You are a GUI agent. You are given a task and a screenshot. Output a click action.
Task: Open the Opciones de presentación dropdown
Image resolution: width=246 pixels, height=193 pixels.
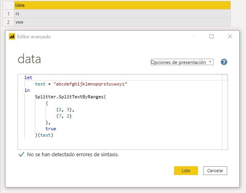click(182, 62)
